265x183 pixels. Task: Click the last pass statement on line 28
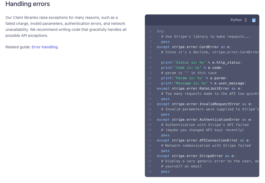pos(165,172)
